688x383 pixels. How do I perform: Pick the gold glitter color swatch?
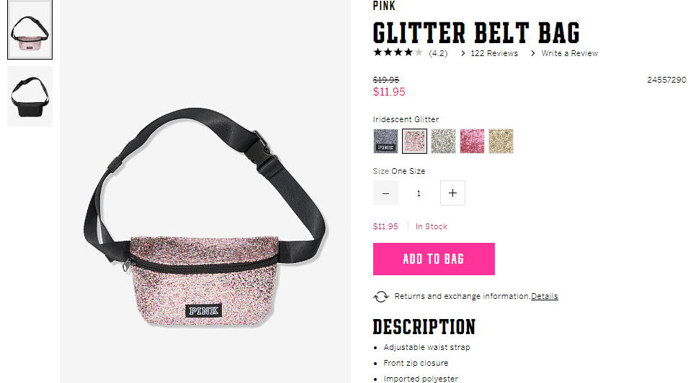pos(501,141)
